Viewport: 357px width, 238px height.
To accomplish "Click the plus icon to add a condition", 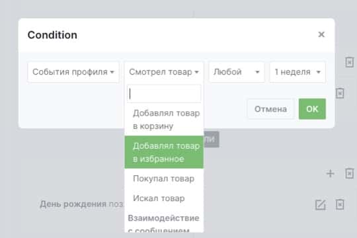I will [330, 174].
